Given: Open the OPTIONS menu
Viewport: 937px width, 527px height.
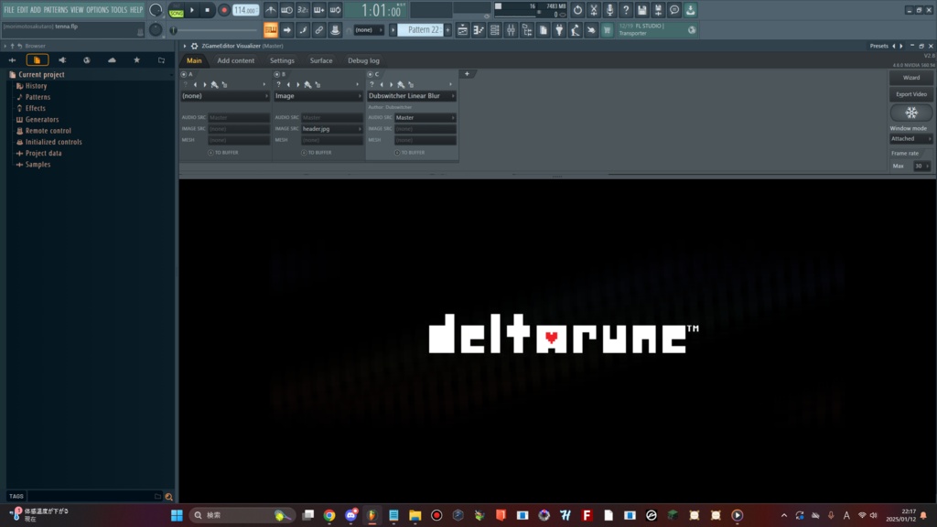Looking at the screenshot, I should pos(97,10).
